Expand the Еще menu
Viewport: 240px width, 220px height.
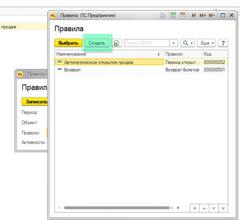tap(207, 43)
